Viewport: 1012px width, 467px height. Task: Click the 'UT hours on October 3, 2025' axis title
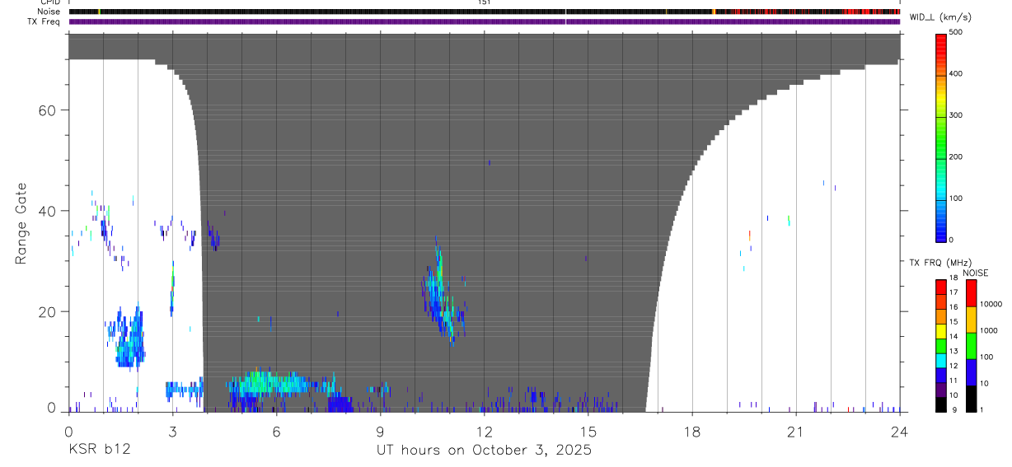pyautogui.click(x=484, y=451)
